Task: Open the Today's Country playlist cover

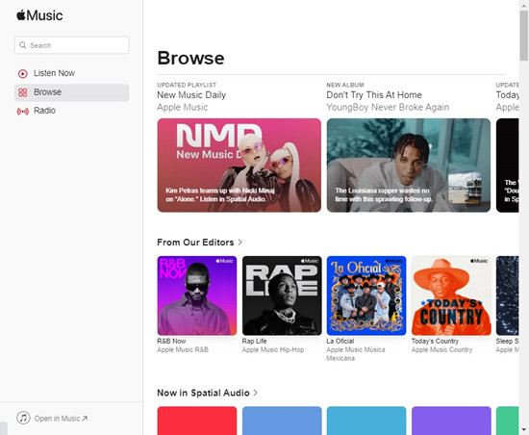Action: pyautogui.click(x=451, y=295)
